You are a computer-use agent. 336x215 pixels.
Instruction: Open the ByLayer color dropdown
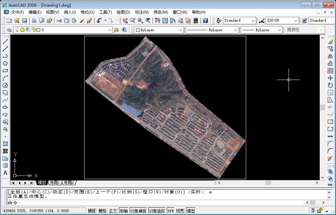[x=181, y=30]
